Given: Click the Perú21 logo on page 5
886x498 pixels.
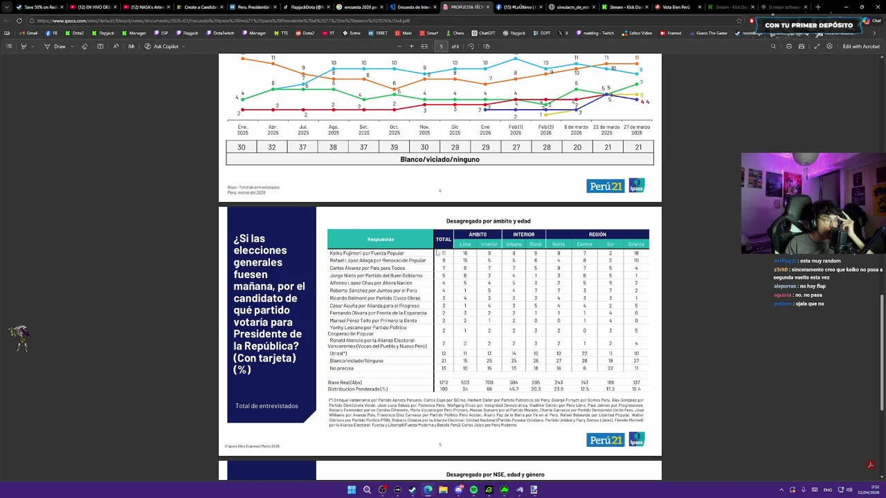Looking at the screenshot, I should pos(606,440).
